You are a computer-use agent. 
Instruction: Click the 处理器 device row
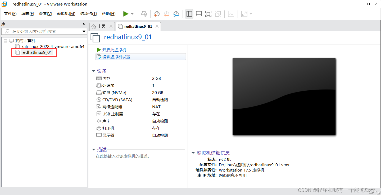click(140, 86)
